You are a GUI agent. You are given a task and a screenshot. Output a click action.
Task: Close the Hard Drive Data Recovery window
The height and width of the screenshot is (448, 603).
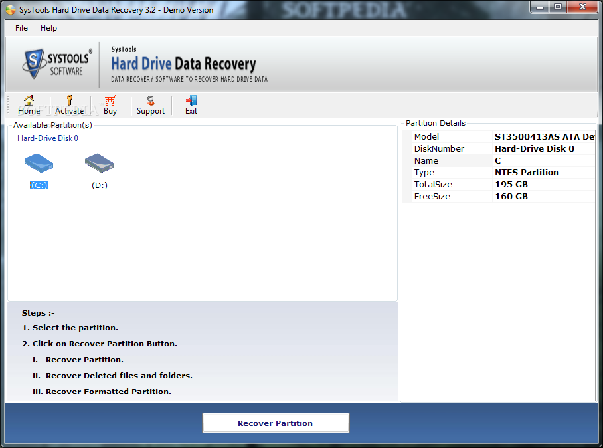pyautogui.click(x=582, y=7)
